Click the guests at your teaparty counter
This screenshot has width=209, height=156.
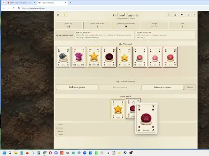click(x=126, y=25)
